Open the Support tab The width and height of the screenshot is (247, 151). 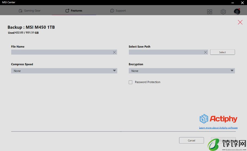(118, 11)
